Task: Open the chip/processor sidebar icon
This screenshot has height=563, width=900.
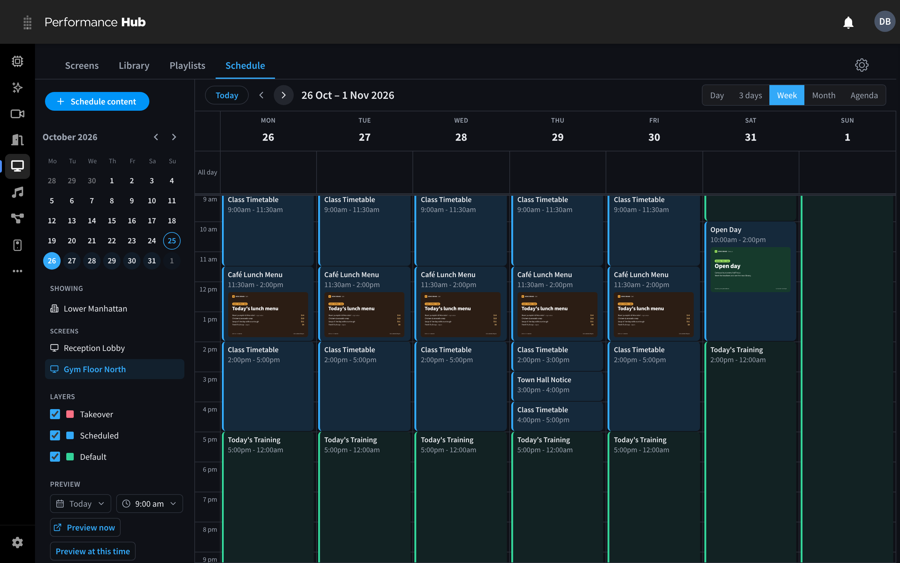Action: pos(17,61)
